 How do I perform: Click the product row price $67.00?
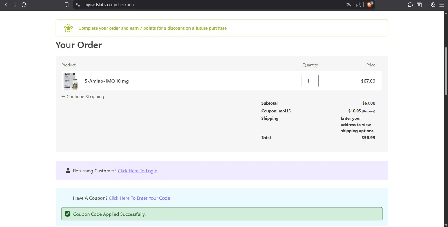point(368,81)
